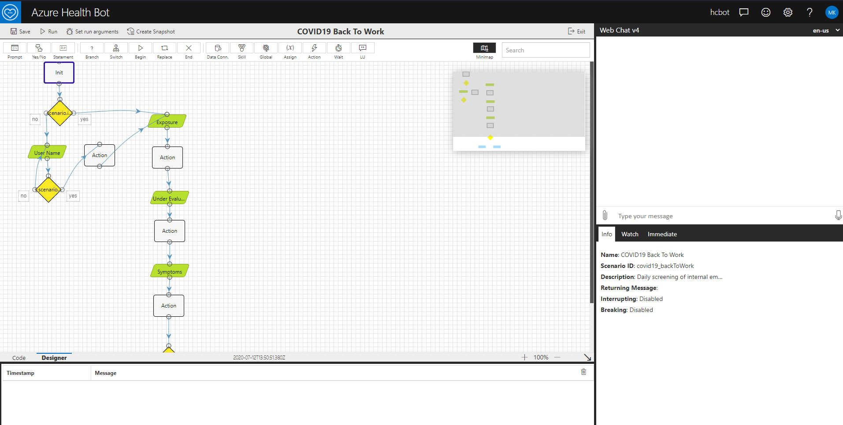
Task: Click the canvas vertical scrollbar
Action: tap(592, 183)
